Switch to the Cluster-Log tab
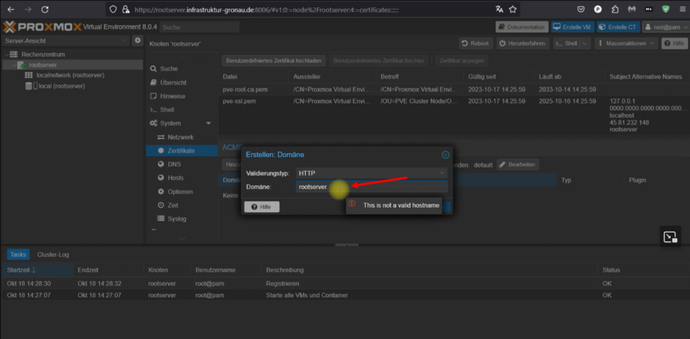The width and height of the screenshot is (690, 339). click(53, 255)
